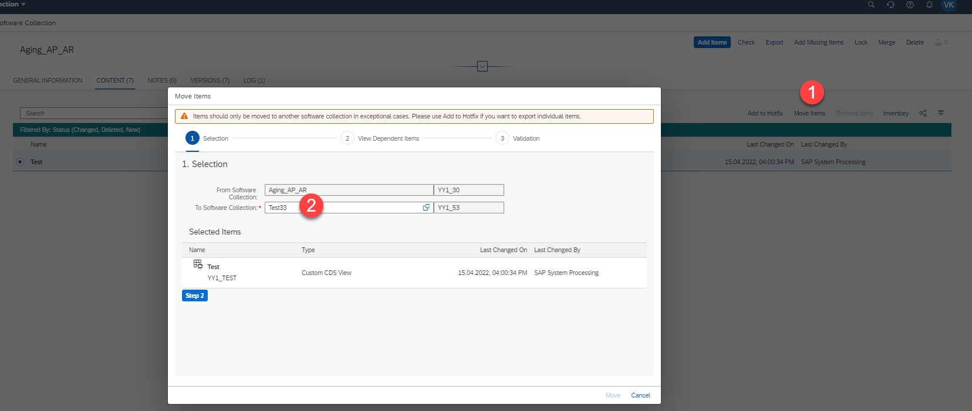Image resolution: width=972 pixels, height=411 pixels.
Task: Open value help icon in To Software Collection
Action: 426,208
